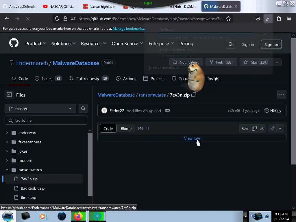
Task: Save page to Pocket
Action: (x=258, y=18)
